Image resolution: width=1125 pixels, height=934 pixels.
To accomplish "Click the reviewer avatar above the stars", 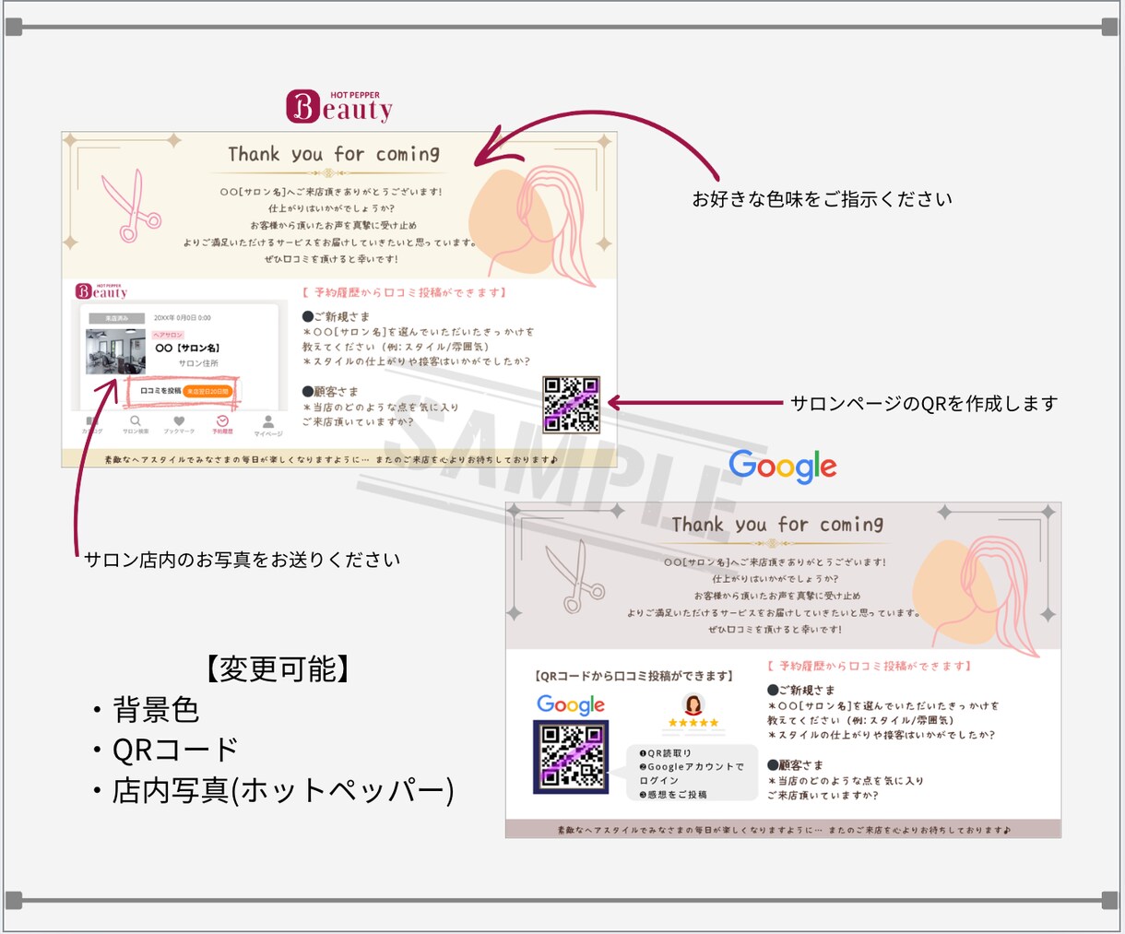I will click(x=693, y=704).
